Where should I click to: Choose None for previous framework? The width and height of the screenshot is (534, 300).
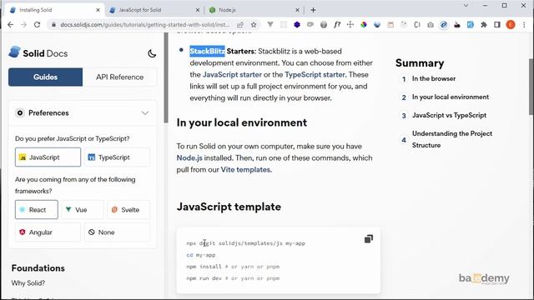(x=117, y=232)
